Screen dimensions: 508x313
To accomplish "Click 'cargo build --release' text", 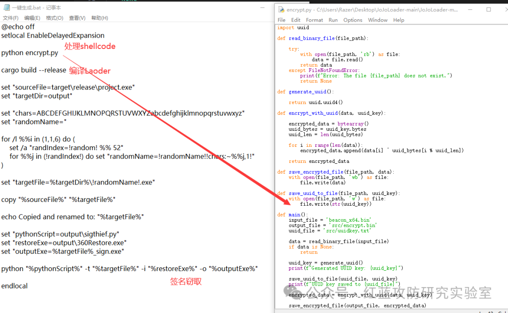I will point(34,70).
